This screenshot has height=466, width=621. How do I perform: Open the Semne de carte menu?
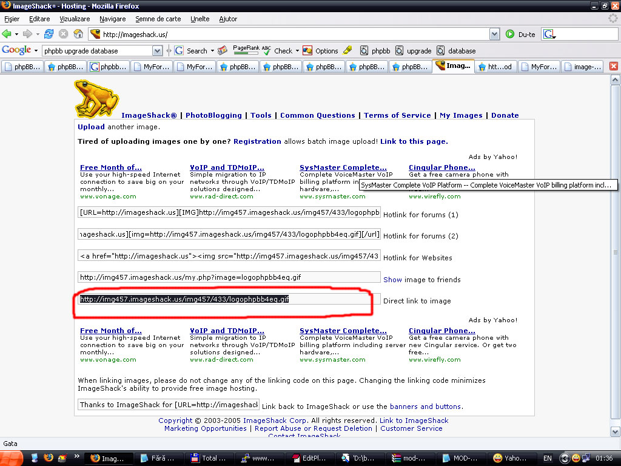click(x=158, y=19)
